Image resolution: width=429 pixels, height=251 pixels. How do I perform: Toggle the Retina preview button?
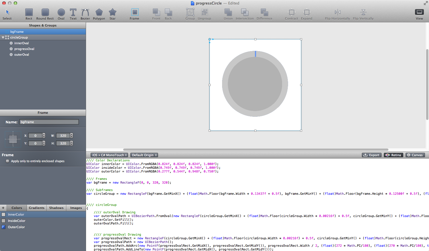coord(394,155)
